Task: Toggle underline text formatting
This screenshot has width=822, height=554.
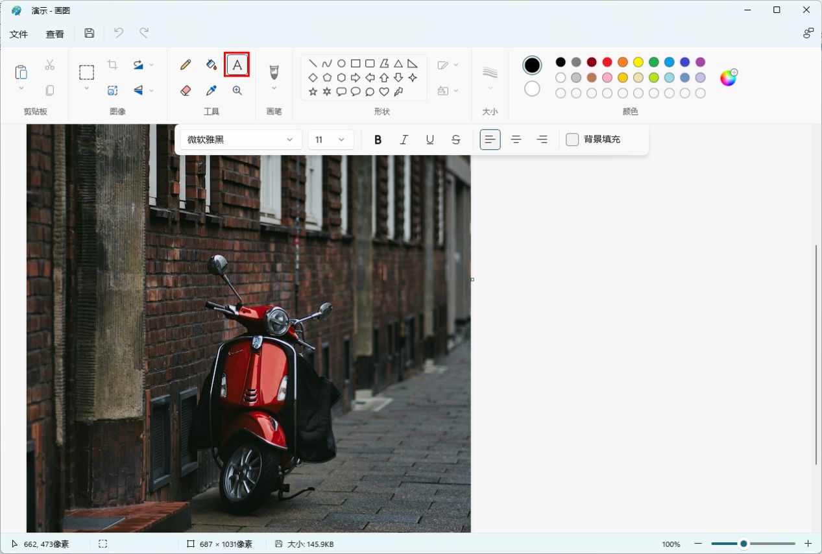Action: [429, 139]
